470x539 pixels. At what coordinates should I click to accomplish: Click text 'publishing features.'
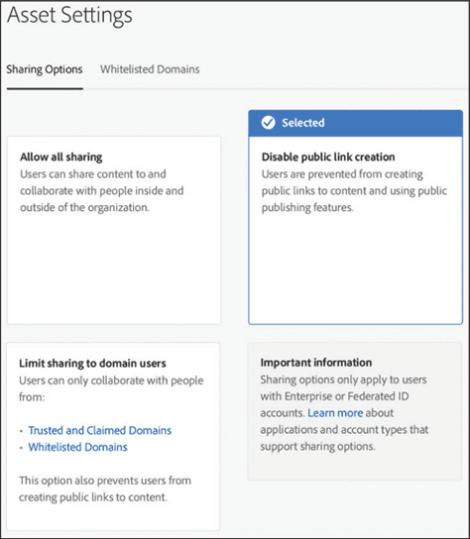tap(307, 208)
